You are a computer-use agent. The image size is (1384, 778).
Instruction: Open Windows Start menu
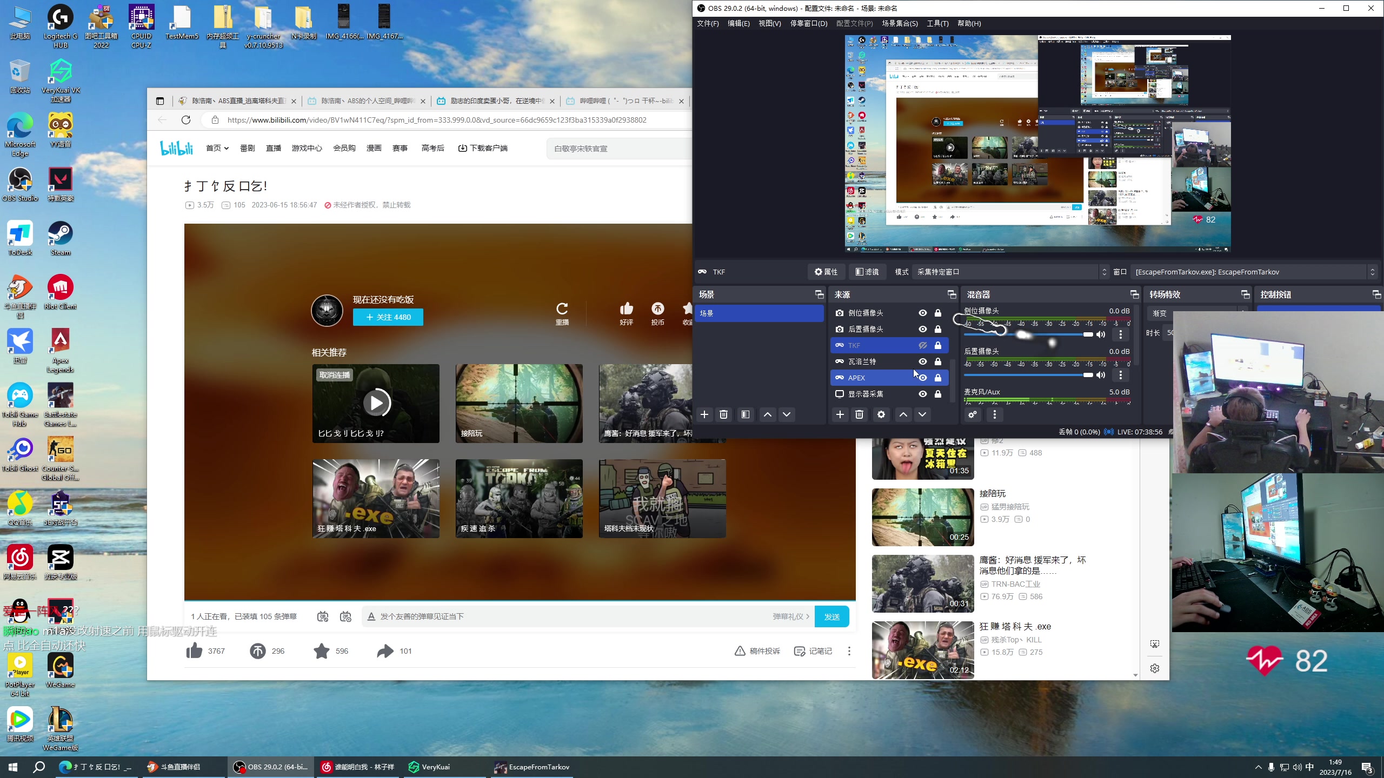point(13,767)
